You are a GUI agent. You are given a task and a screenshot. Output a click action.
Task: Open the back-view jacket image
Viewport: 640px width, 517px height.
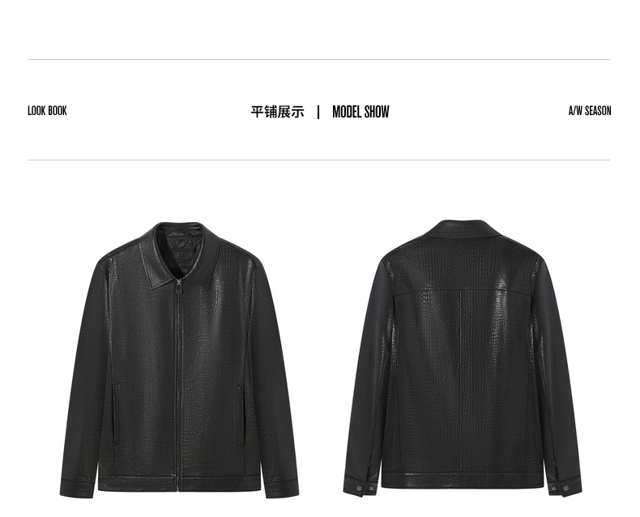[x=463, y=358]
